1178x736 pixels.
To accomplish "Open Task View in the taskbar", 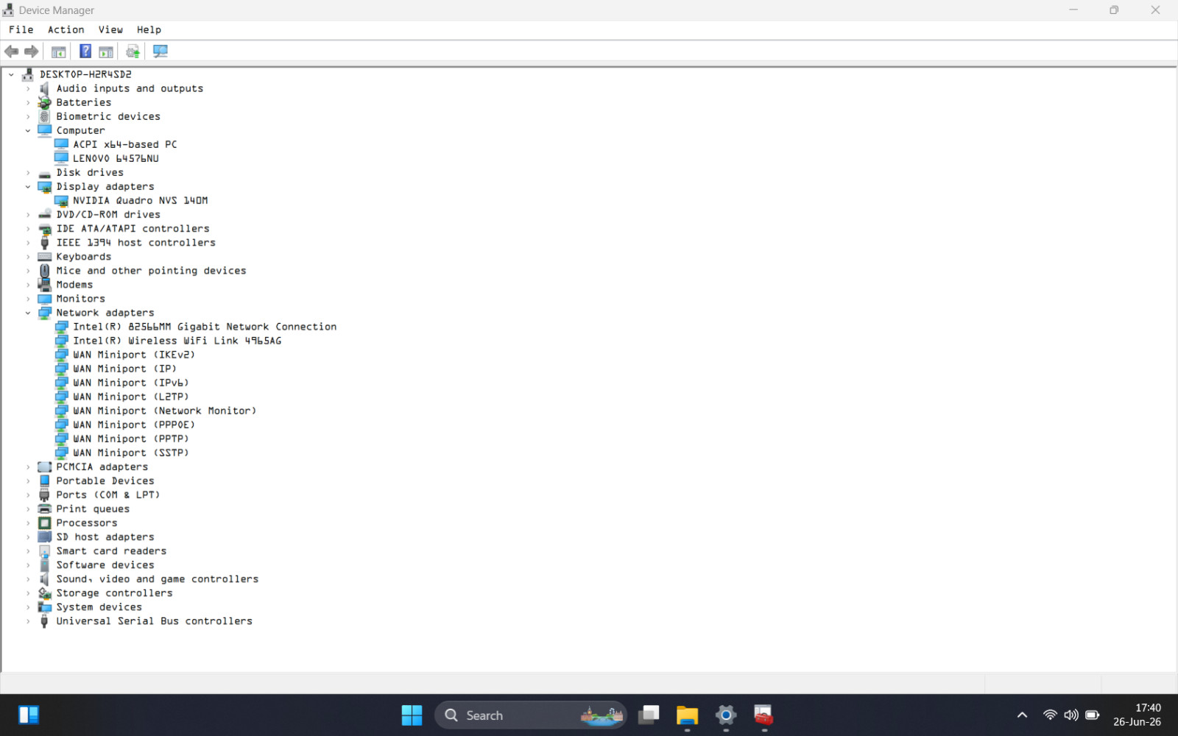I will [x=649, y=715].
